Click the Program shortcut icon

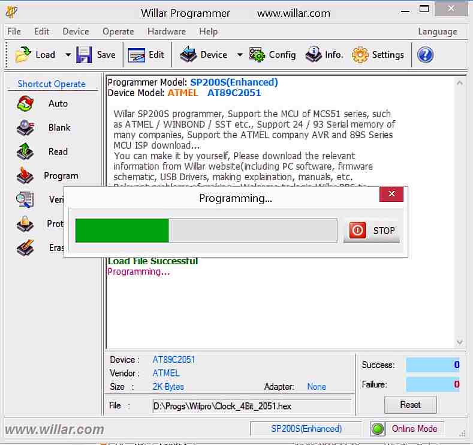pyautogui.click(x=25, y=176)
